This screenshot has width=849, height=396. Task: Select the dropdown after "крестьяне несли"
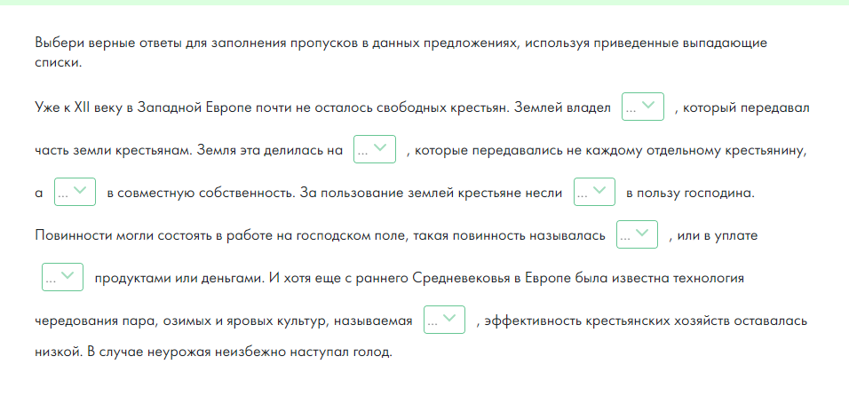point(594,192)
